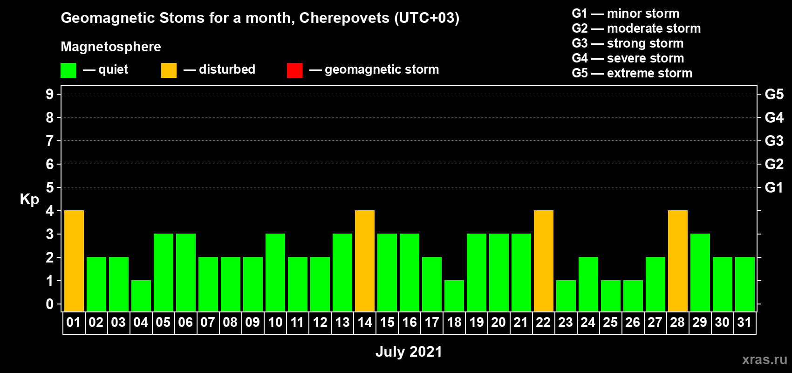This screenshot has width=792, height=373.
Task: Click date label 12 on the axis
Action: (x=320, y=322)
